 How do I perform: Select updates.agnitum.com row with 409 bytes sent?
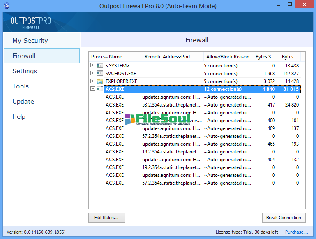pyautogui.click(x=202, y=128)
